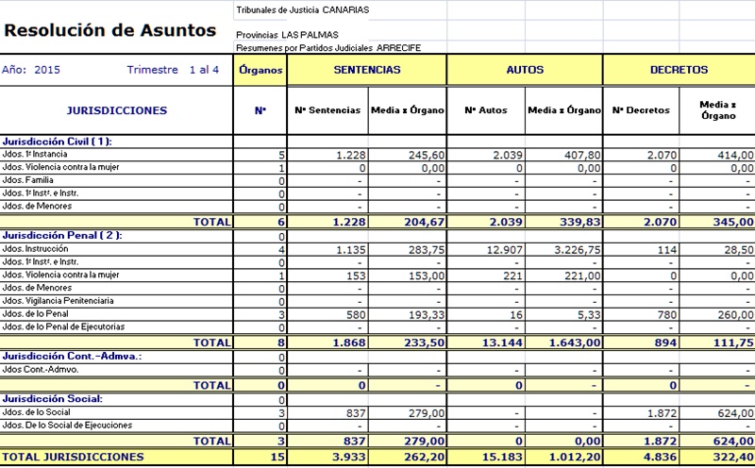This screenshot has width=755, height=468.
Task: Click the "Trimestre 1 al 4" field
Action: tap(173, 70)
